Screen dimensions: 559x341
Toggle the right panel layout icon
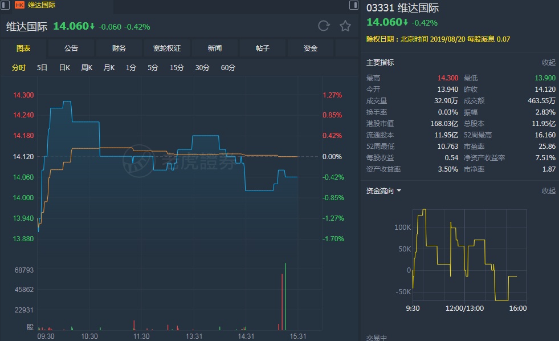click(x=354, y=5)
